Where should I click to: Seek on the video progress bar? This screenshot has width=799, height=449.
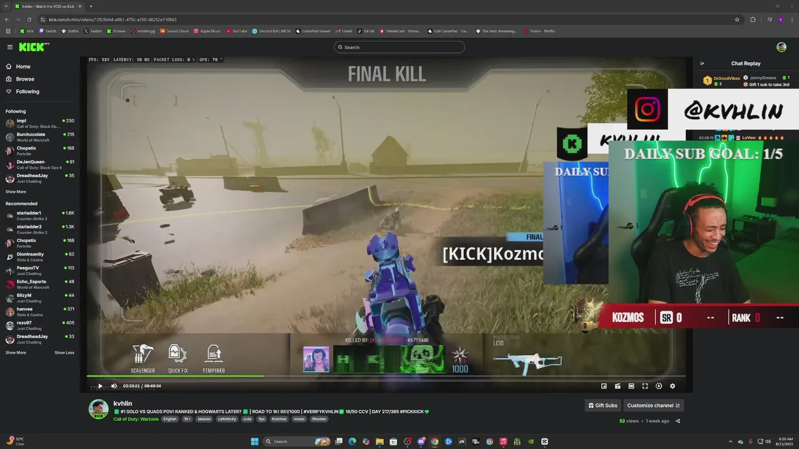(386, 376)
